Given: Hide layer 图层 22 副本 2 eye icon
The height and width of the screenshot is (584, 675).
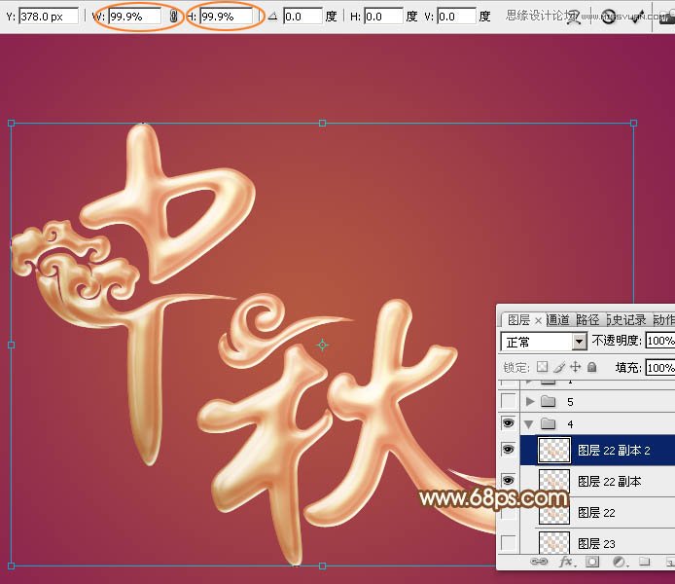Looking at the screenshot, I should point(509,450).
